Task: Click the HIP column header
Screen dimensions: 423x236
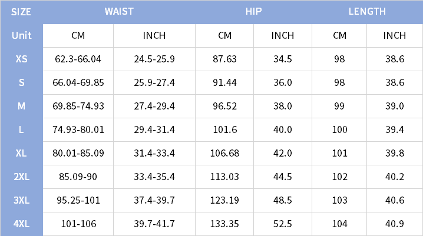Action: [253, 12]
